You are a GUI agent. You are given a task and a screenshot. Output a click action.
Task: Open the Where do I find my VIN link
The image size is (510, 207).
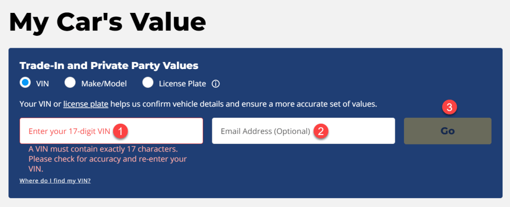[55, 181]
